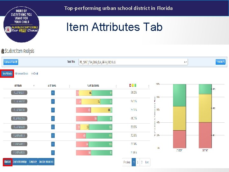229x172 pixels.
Task: Go to the Previous page
Action: pos(127,162)
